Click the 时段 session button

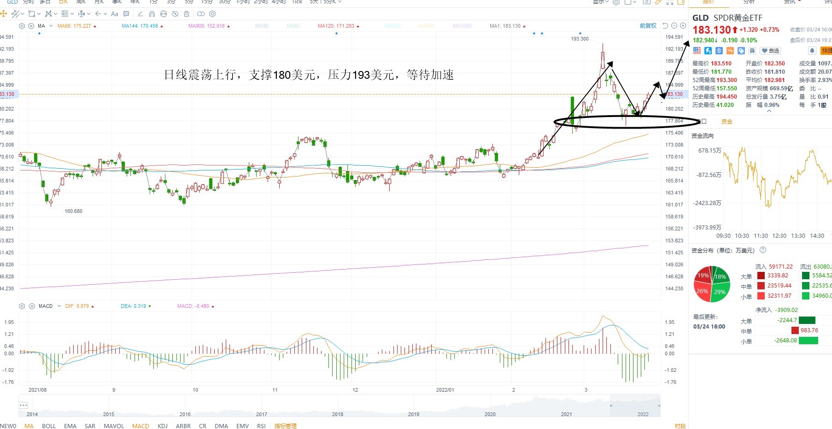pos(680,426)
